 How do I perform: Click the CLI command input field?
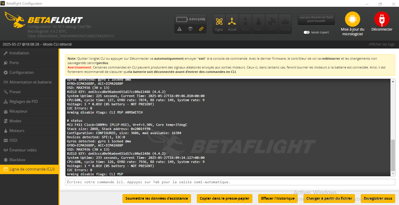pyautogui.click(x=230, y=182)
